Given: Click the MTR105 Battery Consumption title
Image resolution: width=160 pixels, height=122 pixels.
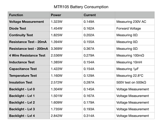Looking at the screenshot, I should click(81, 7).
